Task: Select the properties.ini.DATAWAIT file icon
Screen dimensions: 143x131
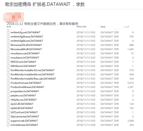Action: (8, 91)
